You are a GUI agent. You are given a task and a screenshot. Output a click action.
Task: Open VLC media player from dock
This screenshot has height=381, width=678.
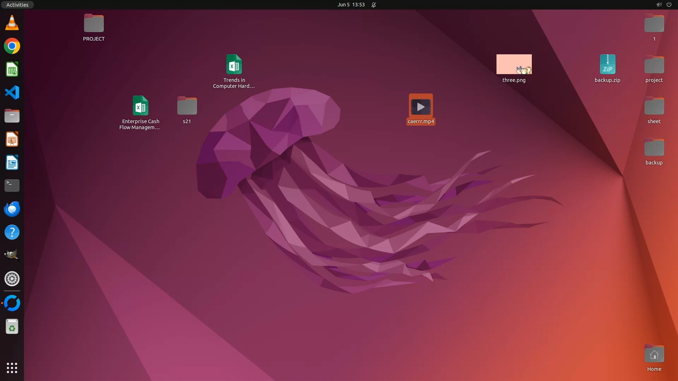[x=12, y=23]
